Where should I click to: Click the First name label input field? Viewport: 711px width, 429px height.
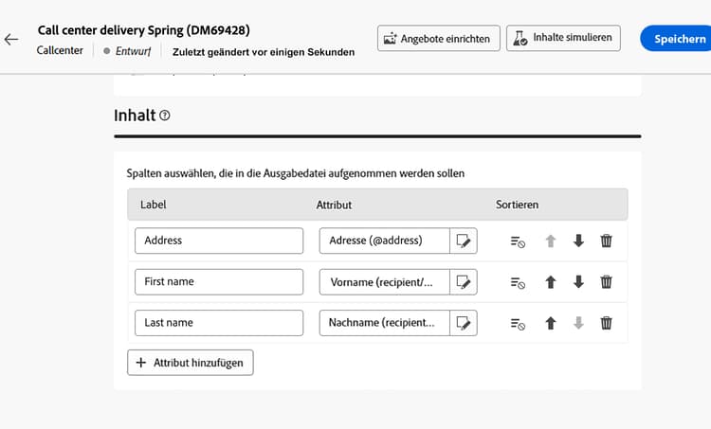219,282
